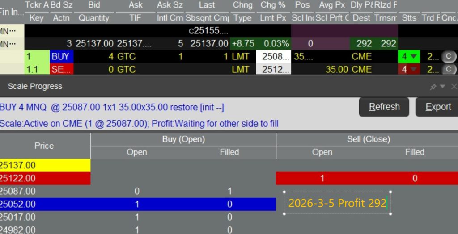The width and height of the screenshot is (458, 234).
Task: Open the green BUY order status dropdown
Action: (409, 57)
